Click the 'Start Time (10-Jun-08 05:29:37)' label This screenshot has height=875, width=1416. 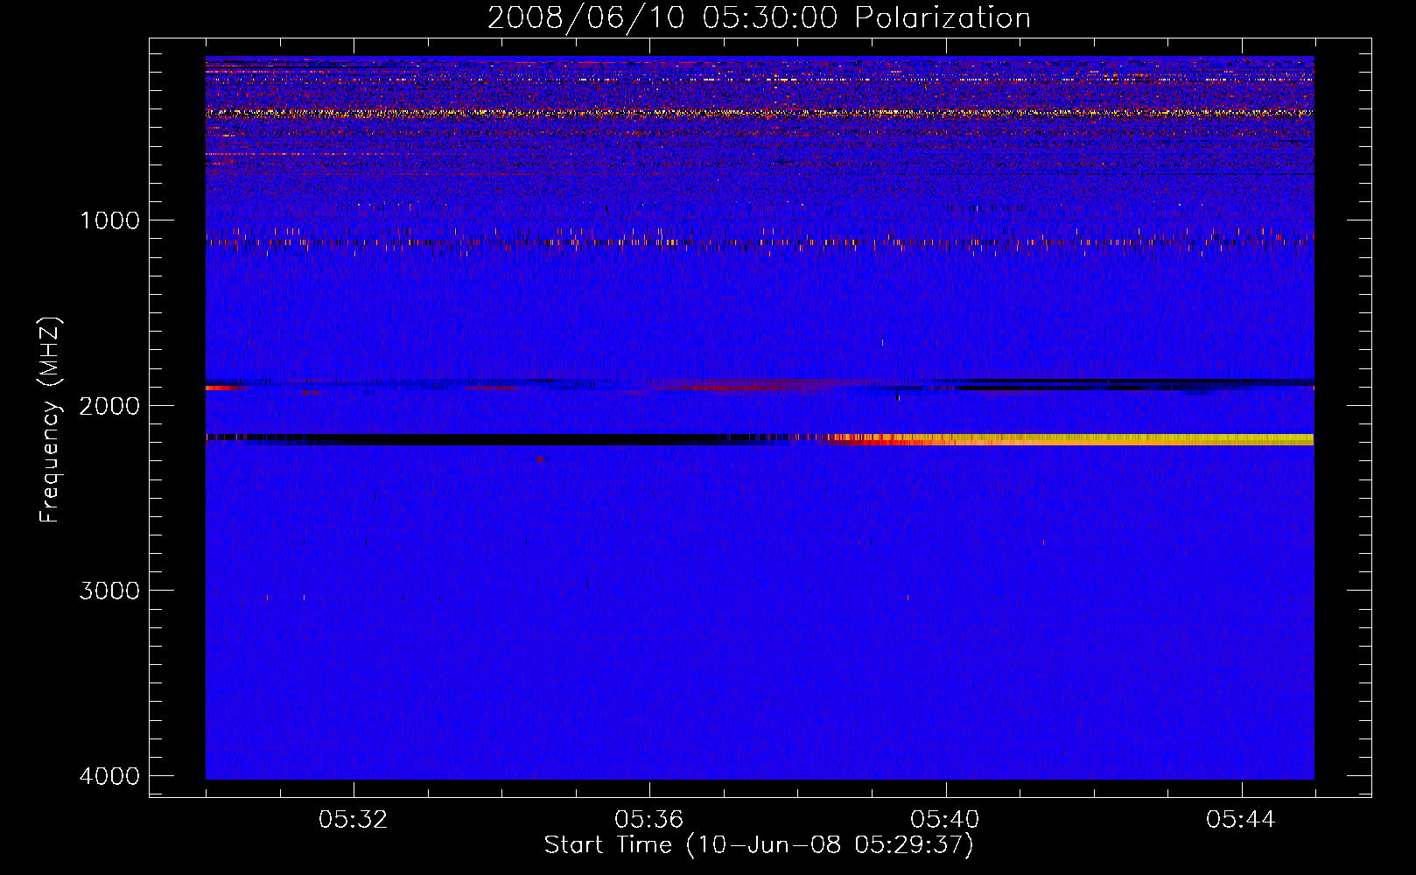point(759,845)
